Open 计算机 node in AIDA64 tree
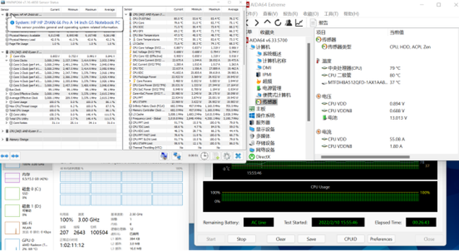459x251 pixels. (260, 47)
